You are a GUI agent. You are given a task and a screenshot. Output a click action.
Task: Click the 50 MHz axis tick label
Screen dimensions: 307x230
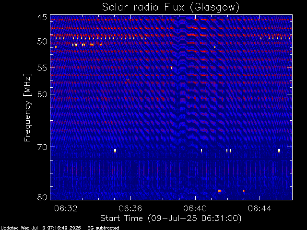point(42,42)
